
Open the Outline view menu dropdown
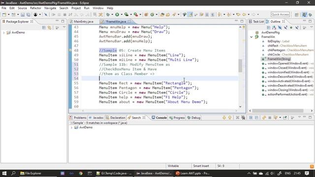(312, 27)
